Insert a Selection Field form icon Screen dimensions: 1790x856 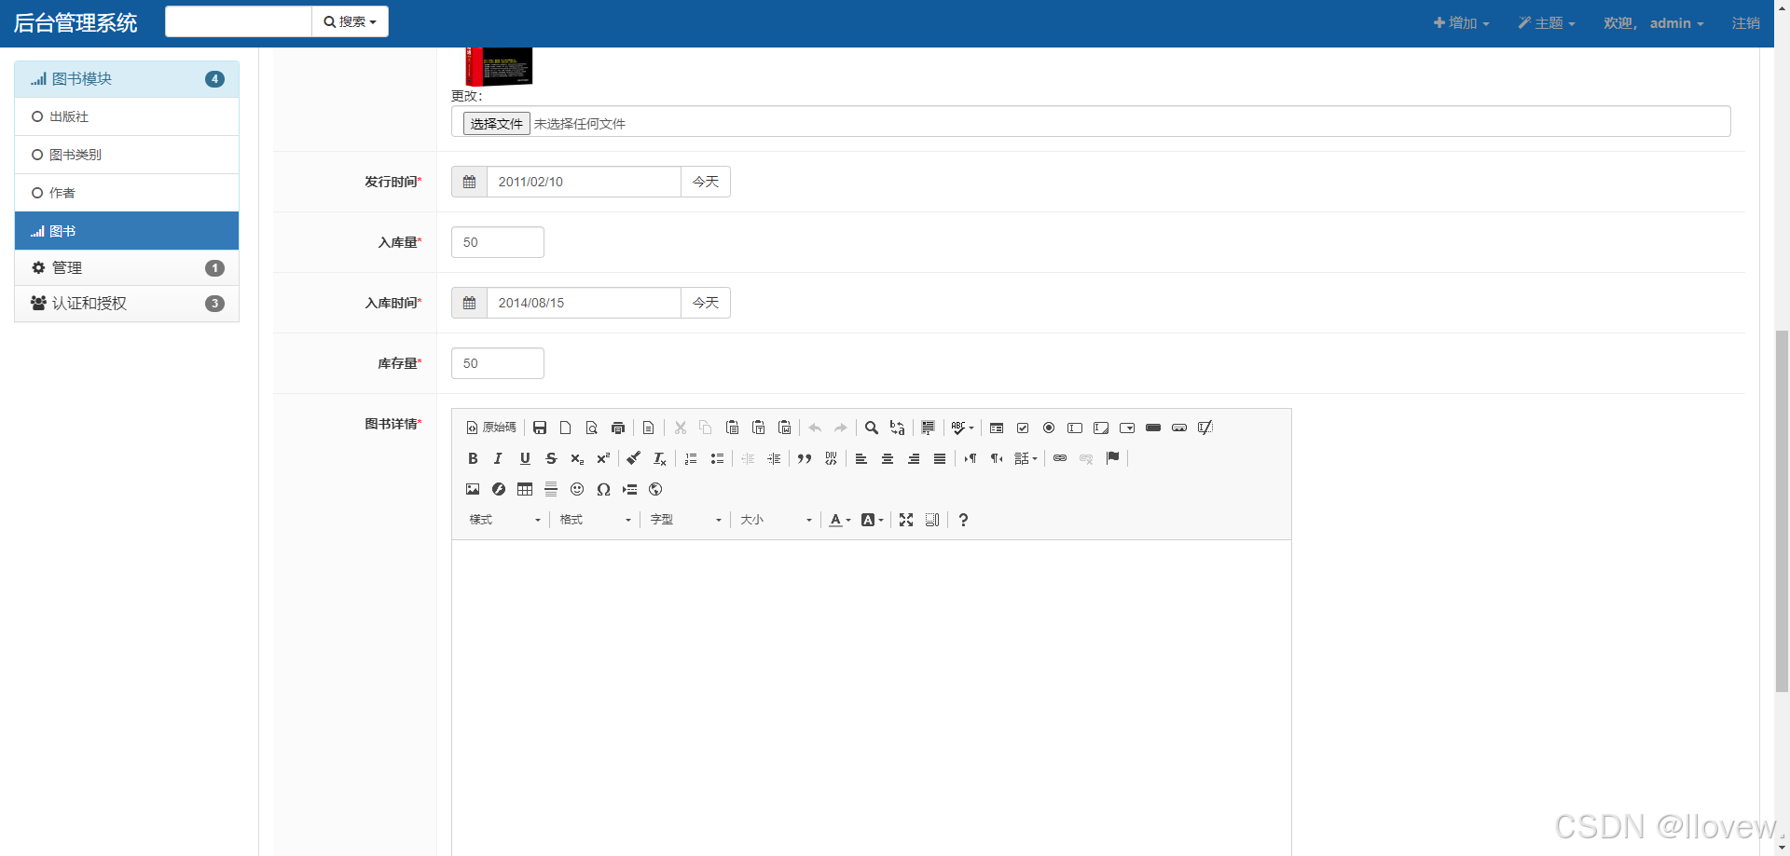click(x=1127, y=428)
